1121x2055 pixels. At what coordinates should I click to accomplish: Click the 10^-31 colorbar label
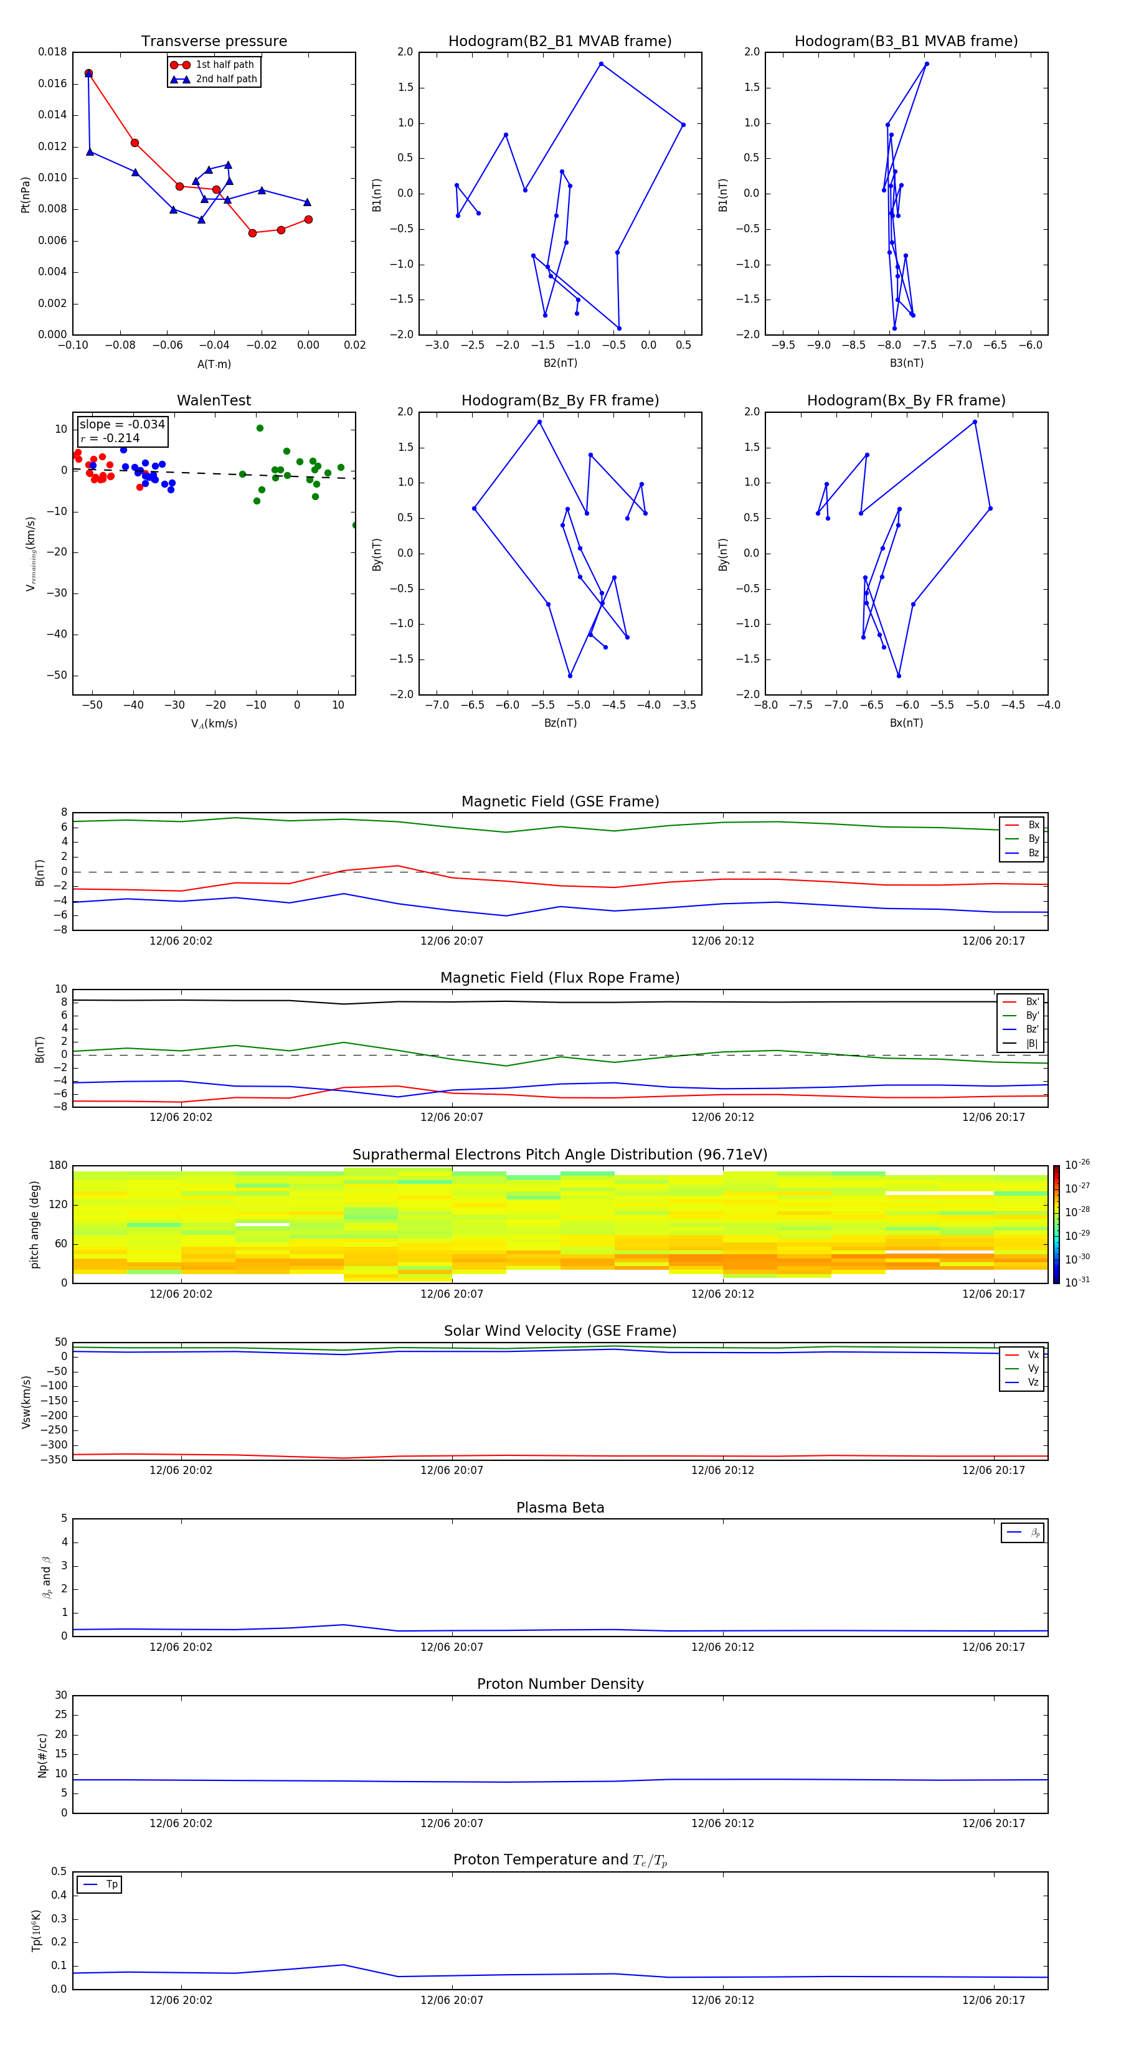(x=1077, y=1282)
